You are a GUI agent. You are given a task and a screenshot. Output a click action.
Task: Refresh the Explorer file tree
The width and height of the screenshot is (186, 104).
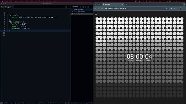point(86,7)
